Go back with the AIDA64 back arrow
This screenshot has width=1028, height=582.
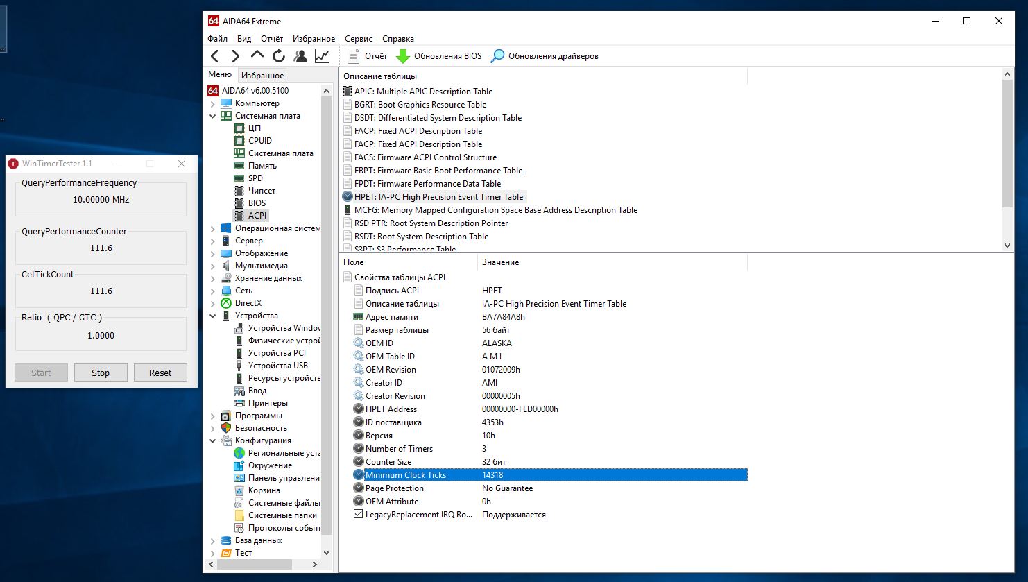pyautogui.click(x=215, y=56)
